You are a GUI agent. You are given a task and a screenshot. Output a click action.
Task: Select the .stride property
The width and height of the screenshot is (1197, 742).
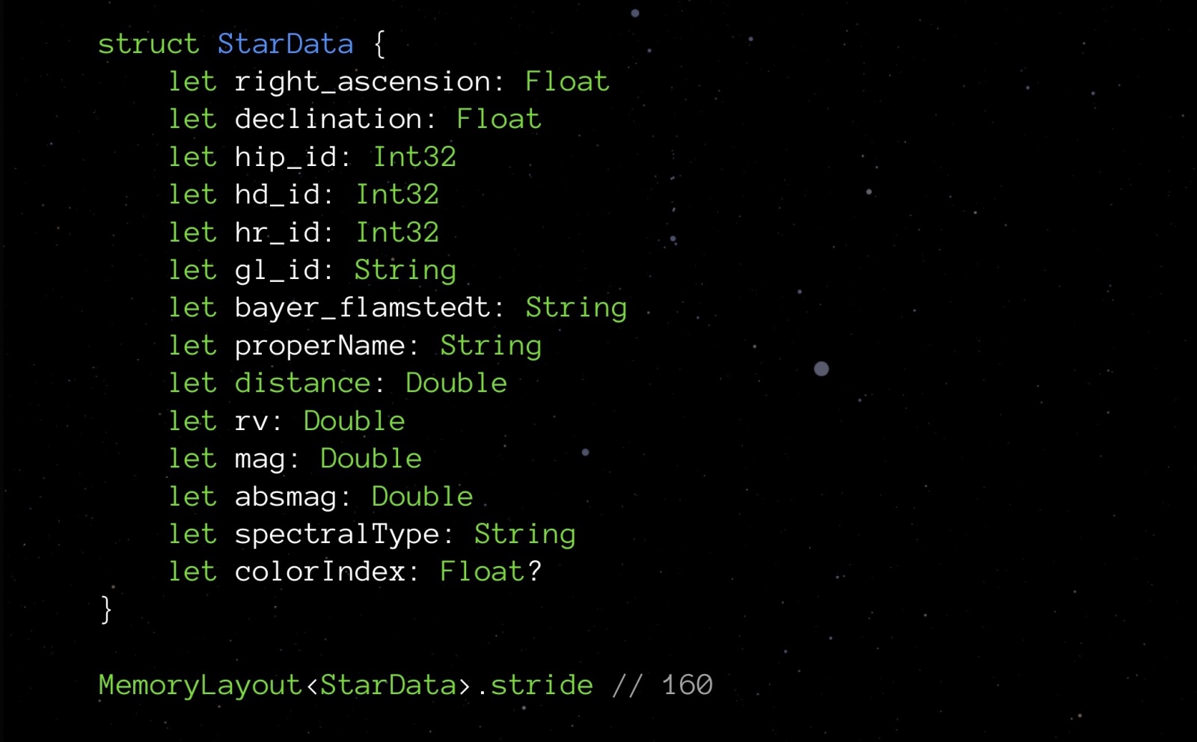point(535,685)
